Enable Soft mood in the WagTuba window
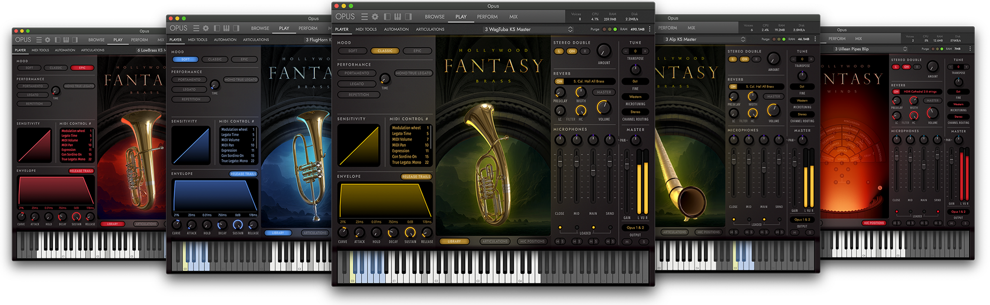This screenshot has width=990, height=305. pyautogui.click(x=352, y=51)
